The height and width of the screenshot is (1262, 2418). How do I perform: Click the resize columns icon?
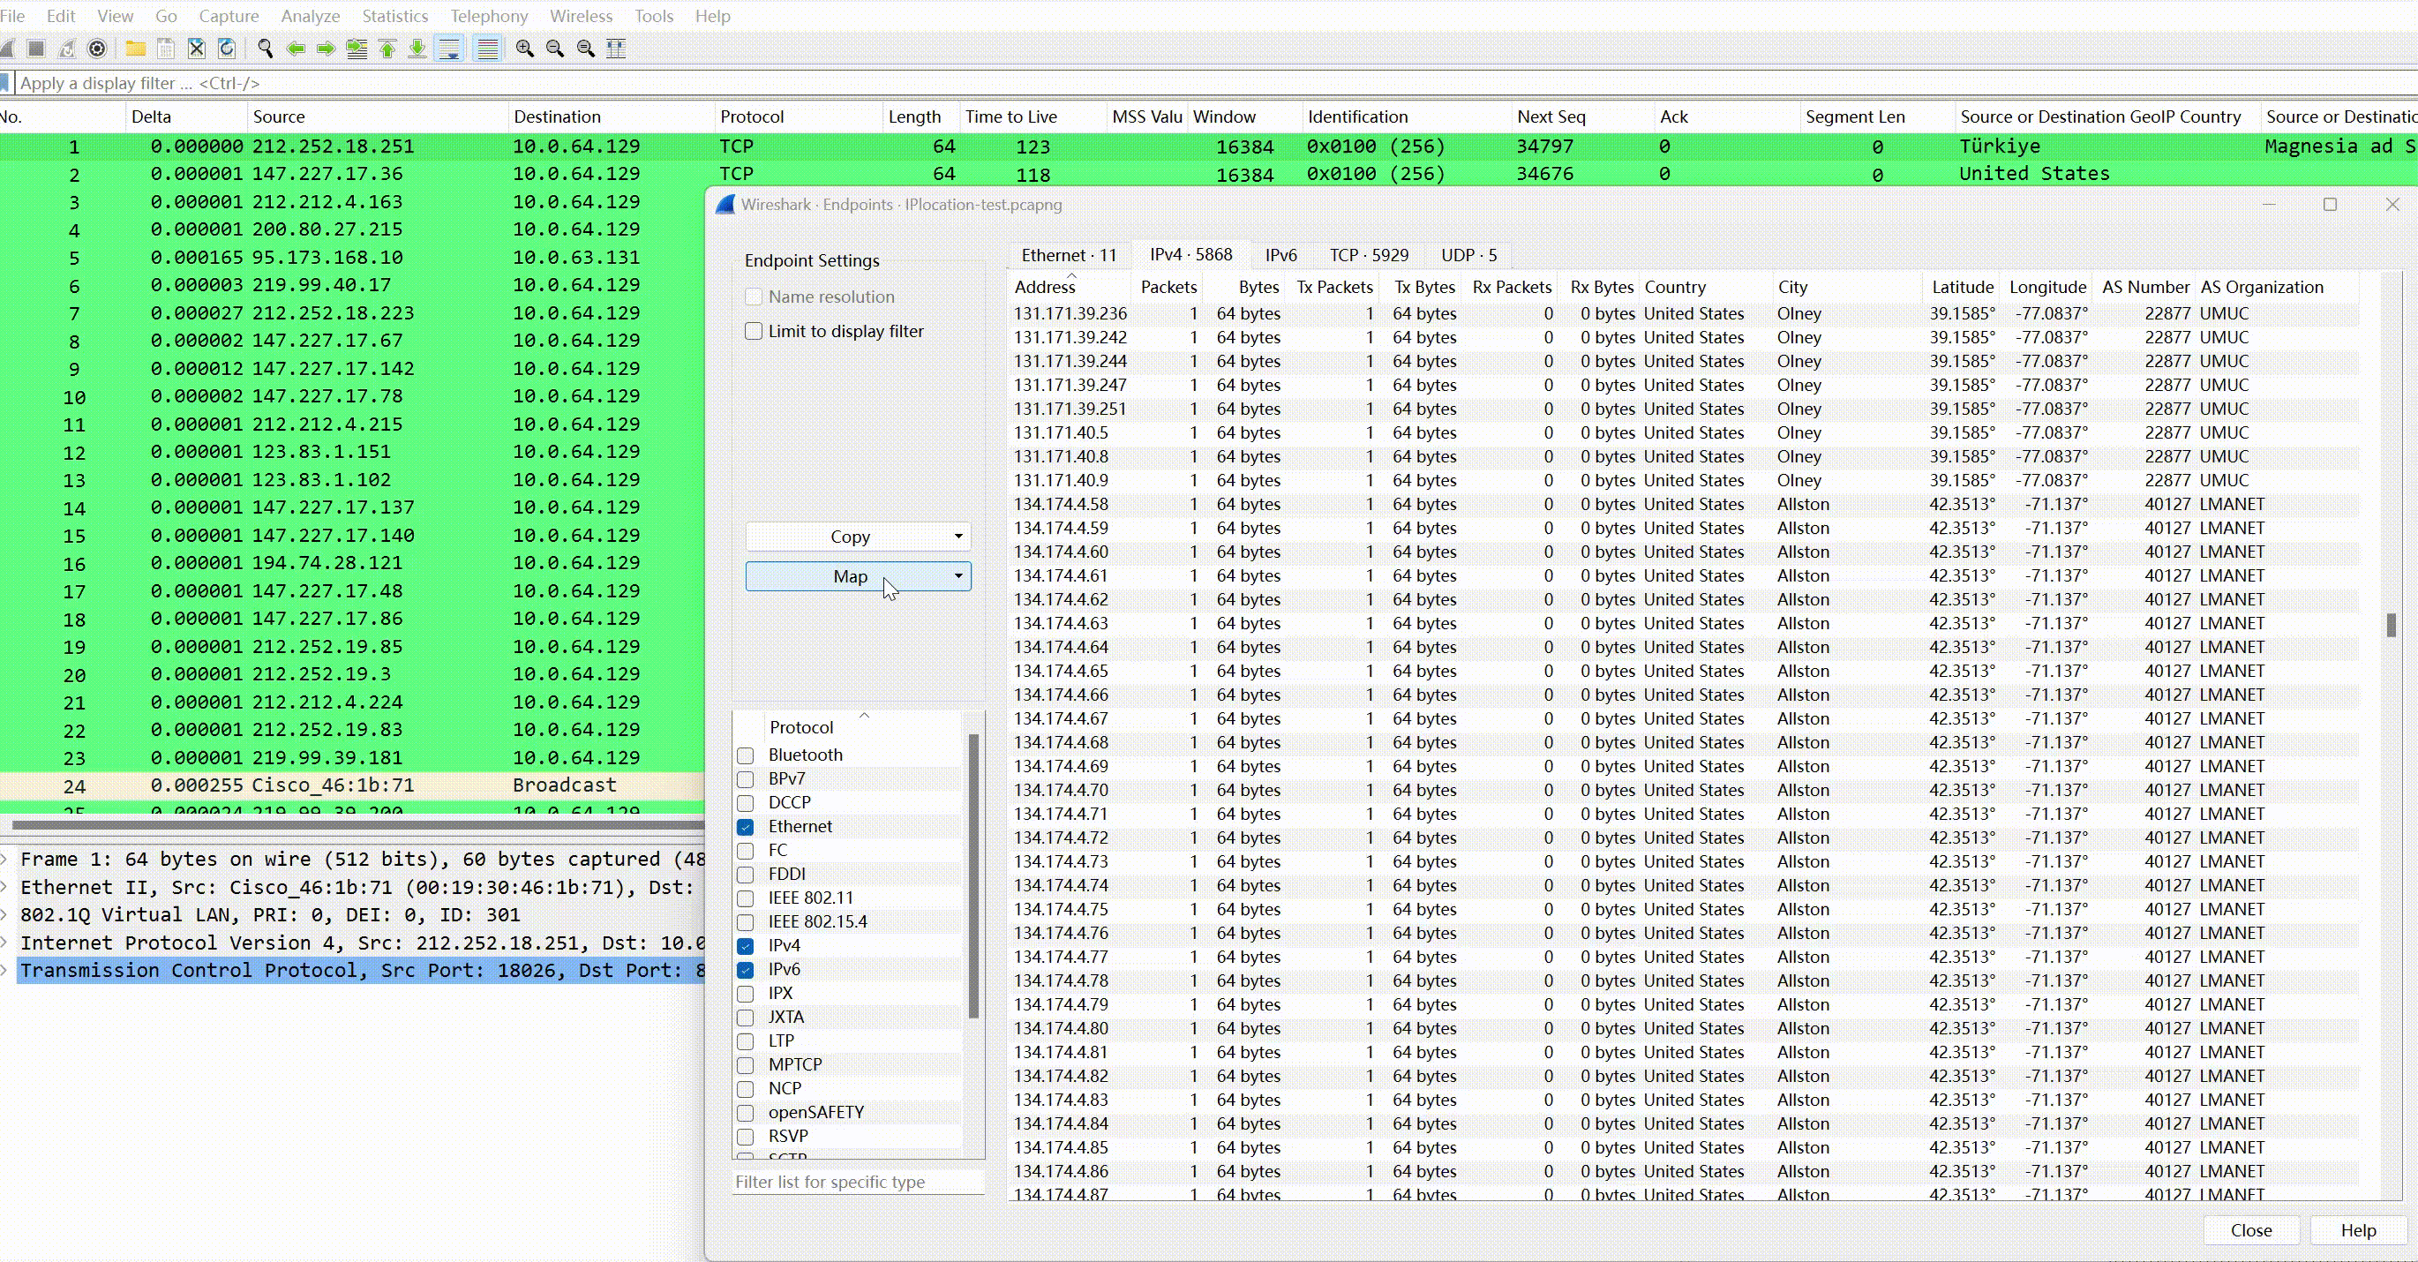[x=617, y=49]
